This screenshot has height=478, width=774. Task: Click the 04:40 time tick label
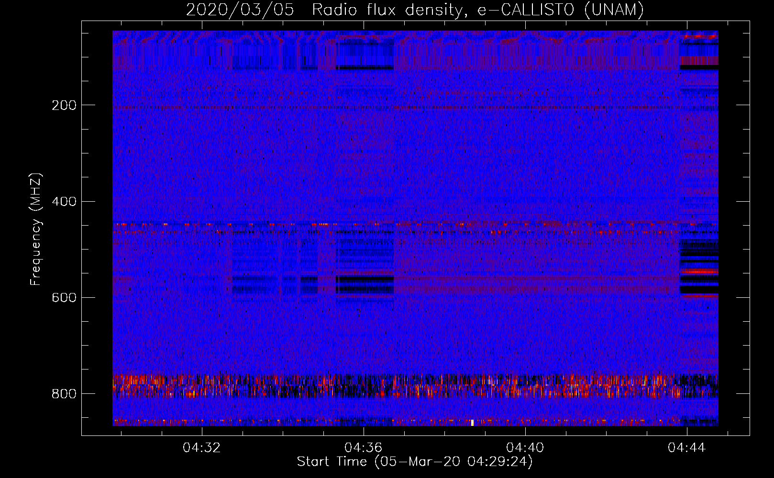point(525,448)
